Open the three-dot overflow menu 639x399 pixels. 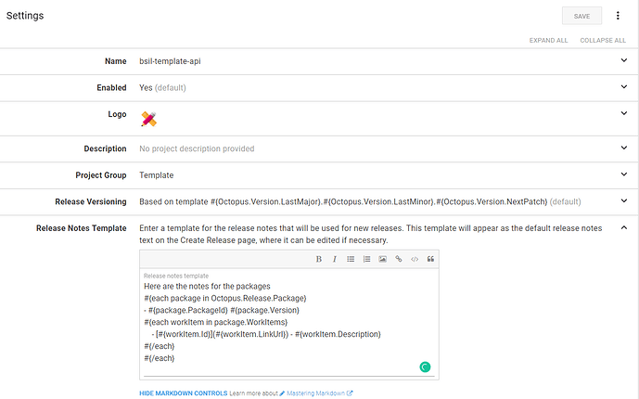(x=618, y=16)
